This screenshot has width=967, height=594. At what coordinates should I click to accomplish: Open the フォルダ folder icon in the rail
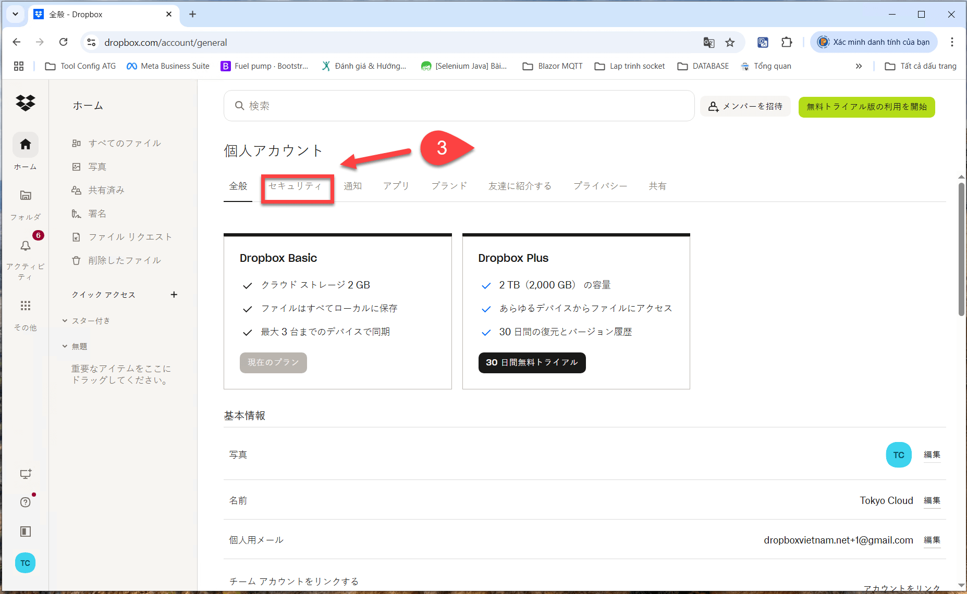(25, 195)
